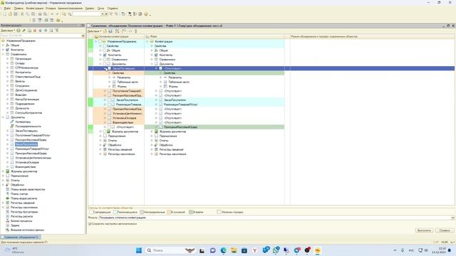Viewport: 456px width, 256px height.
Task: Open the Действия dropdown in the comparison window
Action: coord(95,31)
